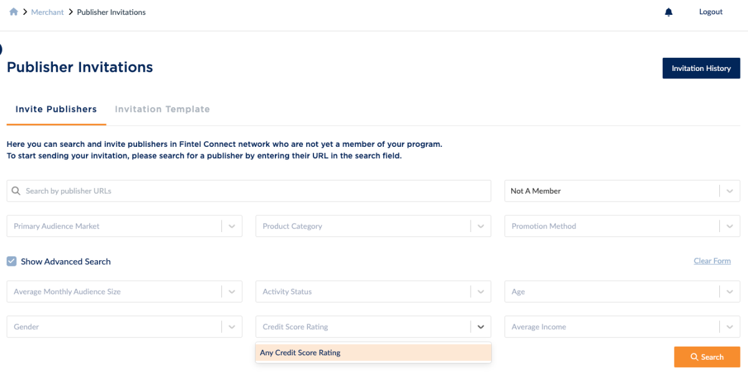Click the search magnifier icon on the Search button
Screen dimensions: 748x374
coord(694,357)
